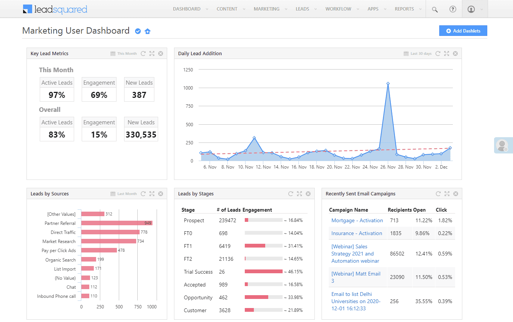Open Mortgage - Activation campaign
Image resolution: width=513 pixels, height=322 pixels.
(x=357, y=220)
